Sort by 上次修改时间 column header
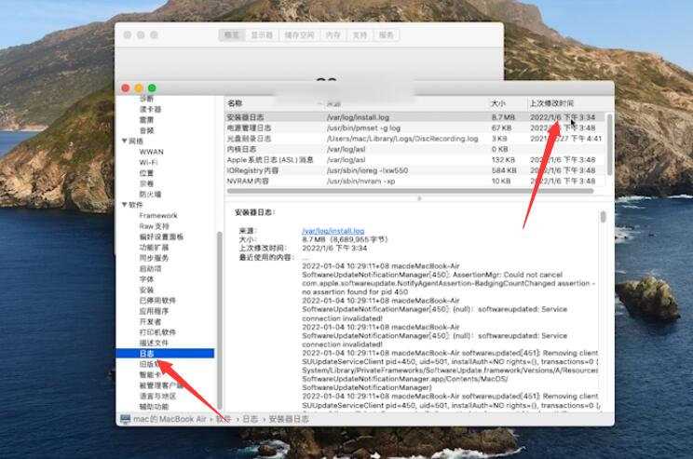The height and width of the screenshot is (459, 693). 551,103
